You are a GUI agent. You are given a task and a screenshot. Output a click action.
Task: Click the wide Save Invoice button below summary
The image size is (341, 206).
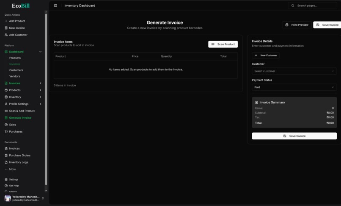294,136
